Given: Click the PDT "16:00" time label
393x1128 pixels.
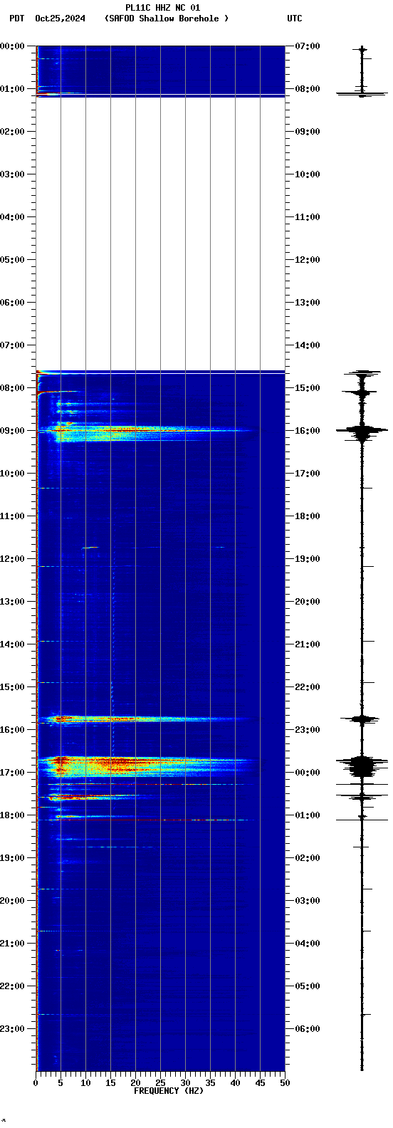Looking at the screenshot, I should 12,730.
